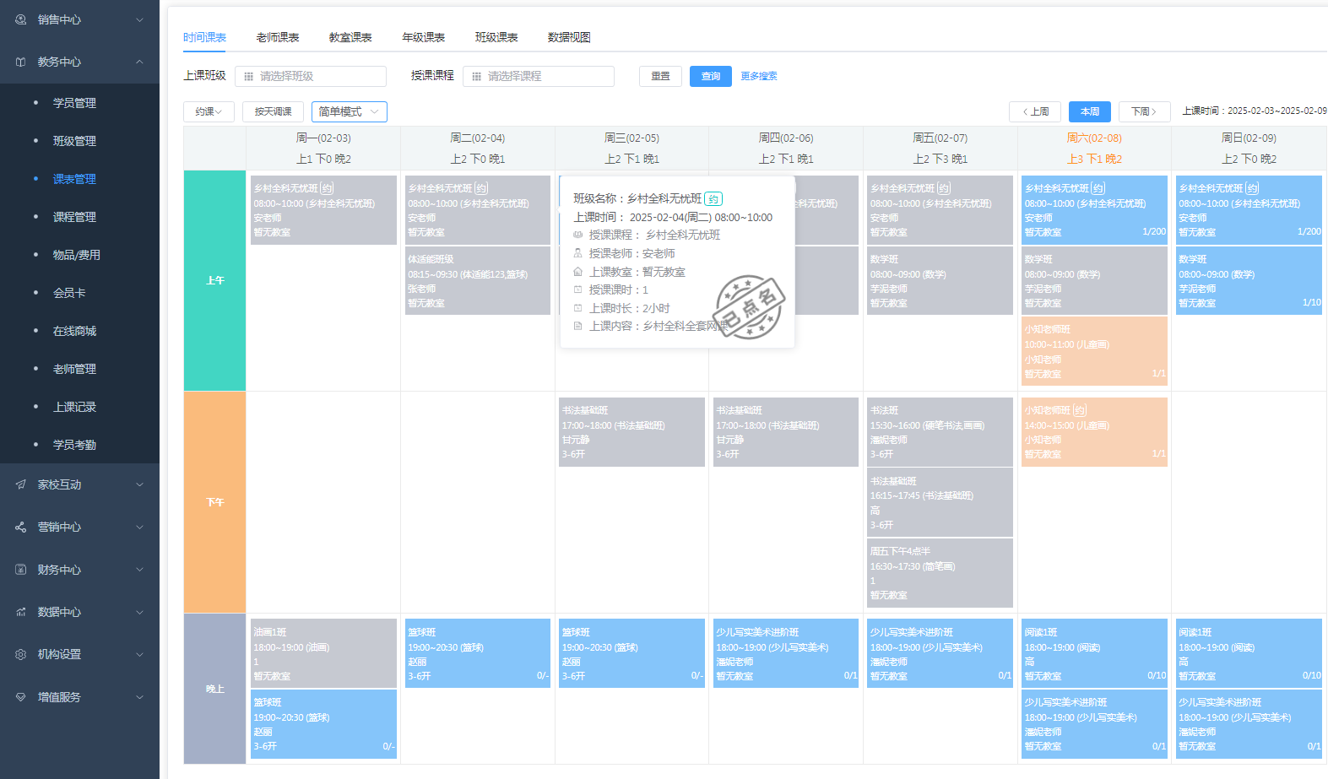The height and width of the screenshot is (779, 1328).
Task: Click the 约 badge in the popup title
Action: 713,199
